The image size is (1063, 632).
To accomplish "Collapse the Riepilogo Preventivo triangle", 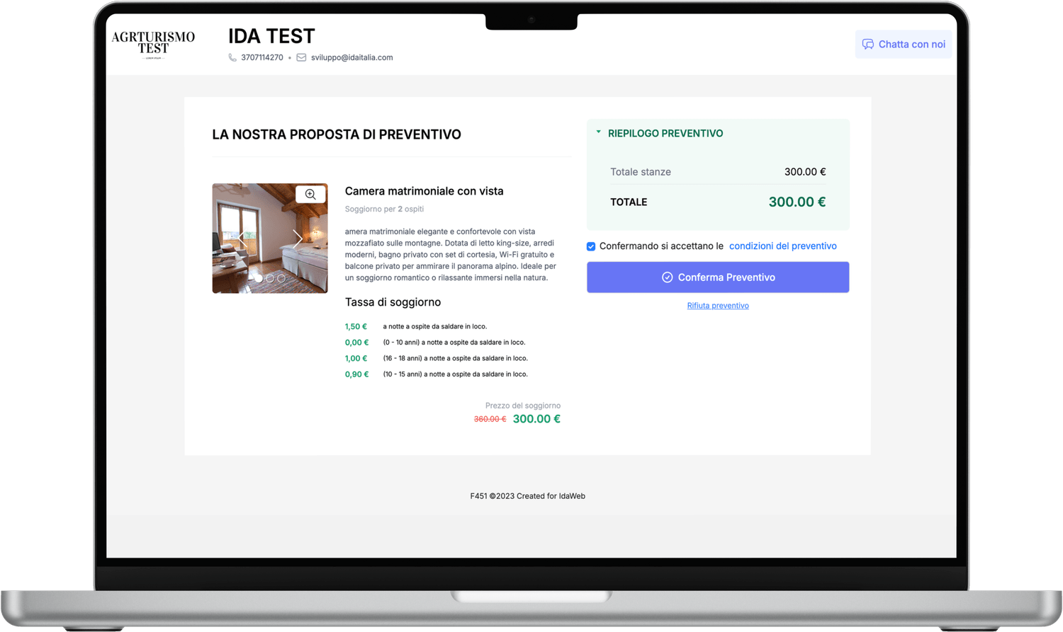I will click(x=599, y=132).
